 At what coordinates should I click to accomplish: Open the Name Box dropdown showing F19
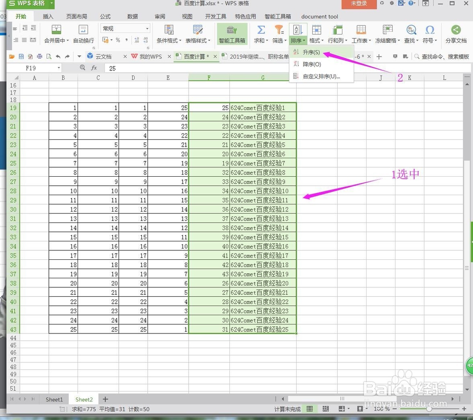[59, 68]
